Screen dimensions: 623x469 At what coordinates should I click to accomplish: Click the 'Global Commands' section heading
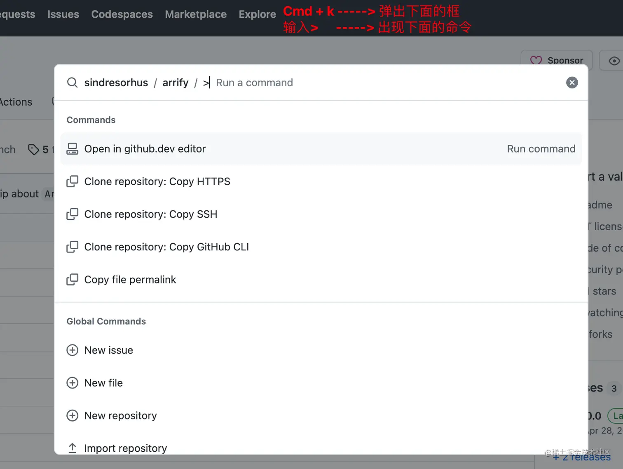[106, 321]
